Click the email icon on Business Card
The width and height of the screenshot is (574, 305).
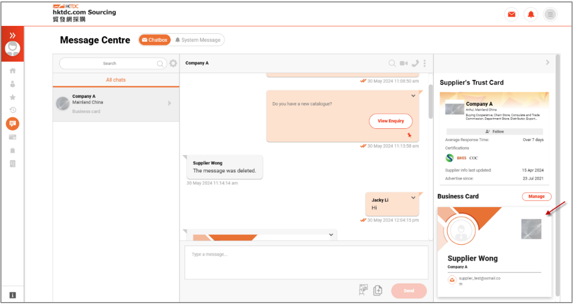click(x=452, y=280)
